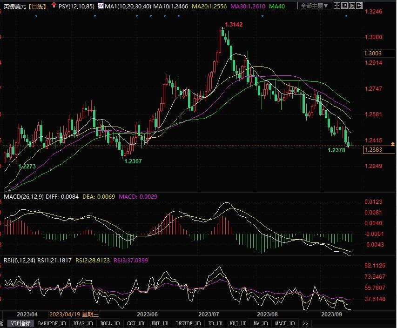Open the 全部主题 theme dropdown
The width and height of the screenshot is (397, 328).
315,6
